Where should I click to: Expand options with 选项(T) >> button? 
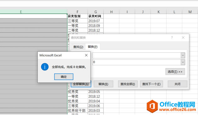coord(175,72)
